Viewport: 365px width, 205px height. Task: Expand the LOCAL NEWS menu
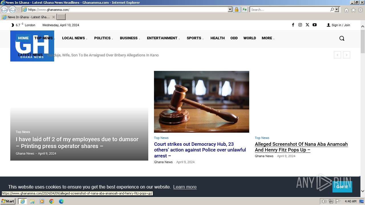(74, 38)
